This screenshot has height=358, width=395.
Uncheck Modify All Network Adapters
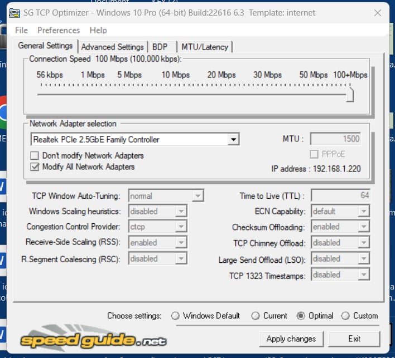coord(35,167)
